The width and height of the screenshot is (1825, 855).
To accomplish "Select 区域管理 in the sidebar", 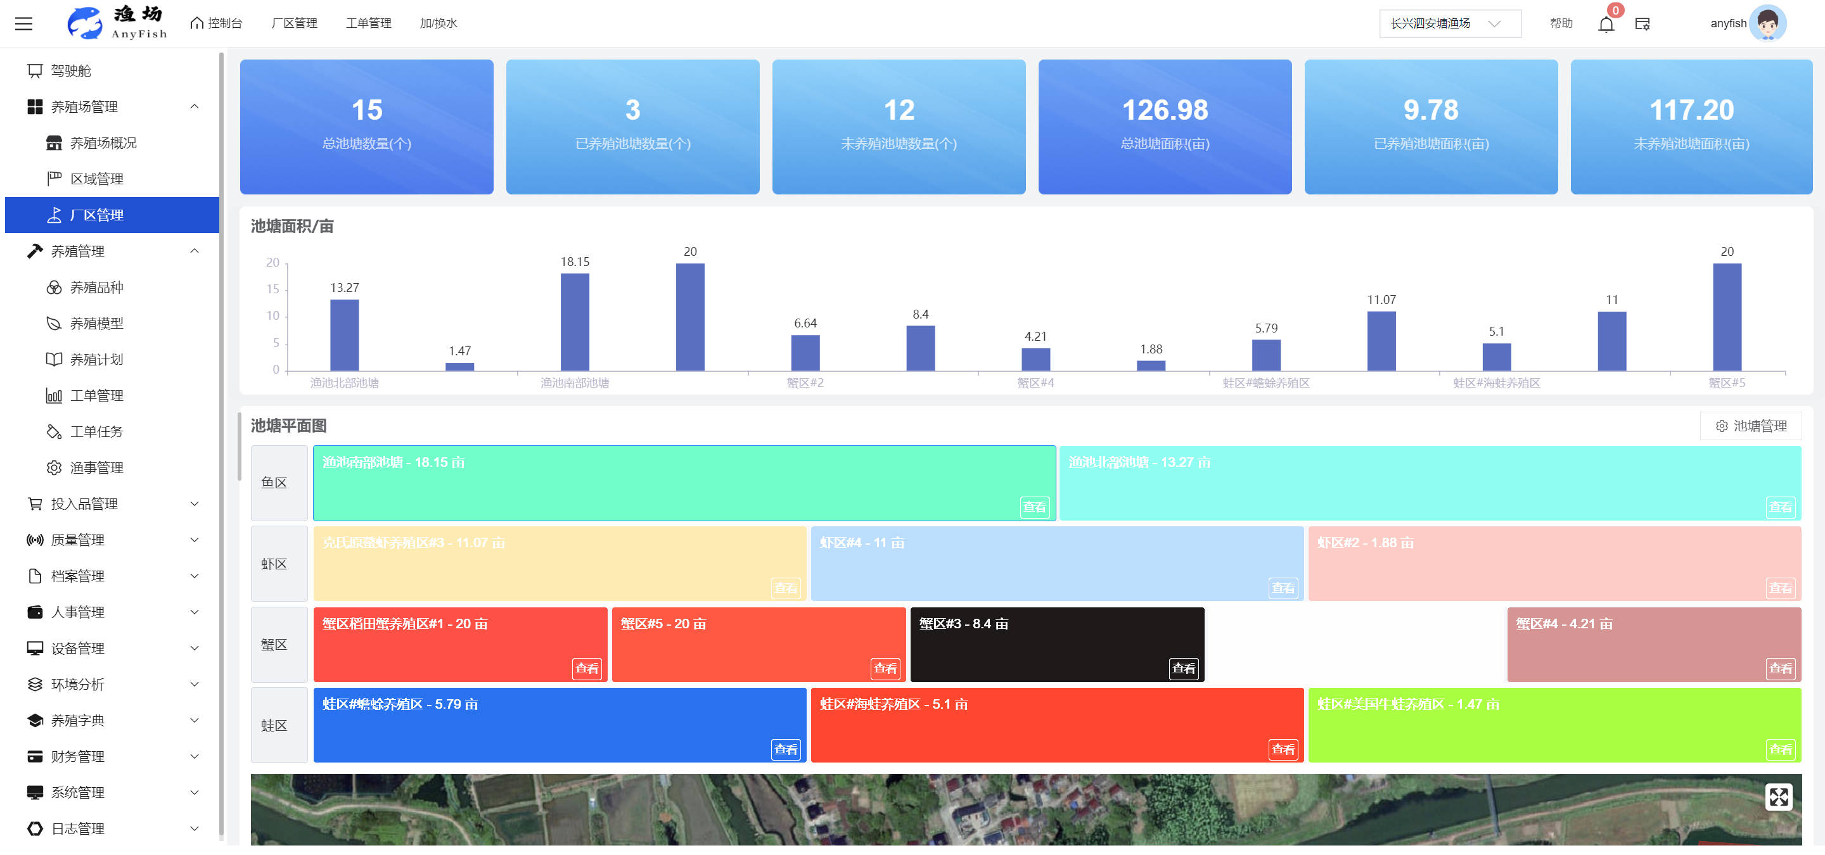I will coord(97,179).
